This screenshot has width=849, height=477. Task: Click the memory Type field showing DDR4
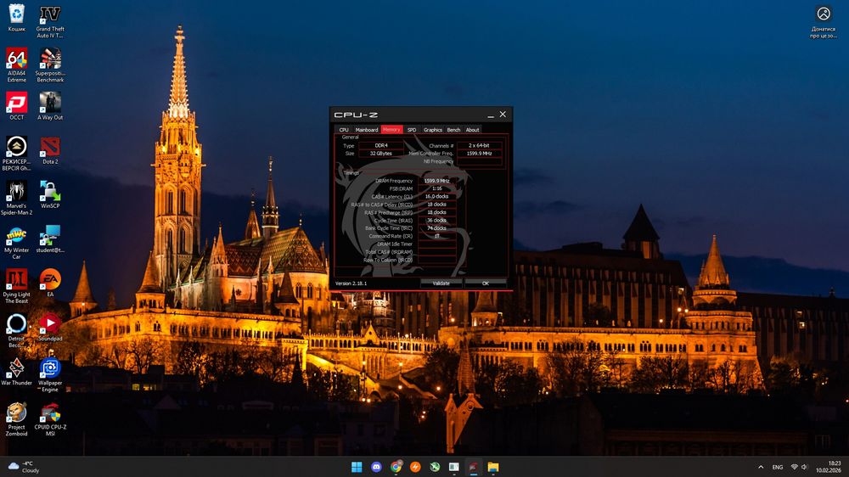[x=381, y=146]
